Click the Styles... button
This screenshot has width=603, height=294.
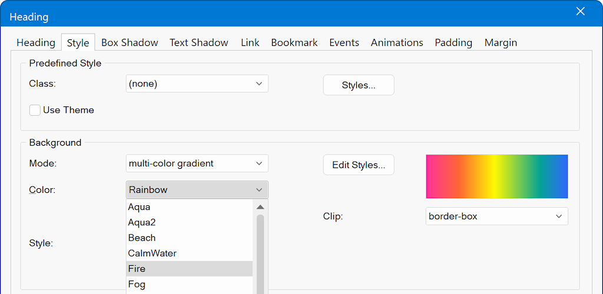(358, 85)
